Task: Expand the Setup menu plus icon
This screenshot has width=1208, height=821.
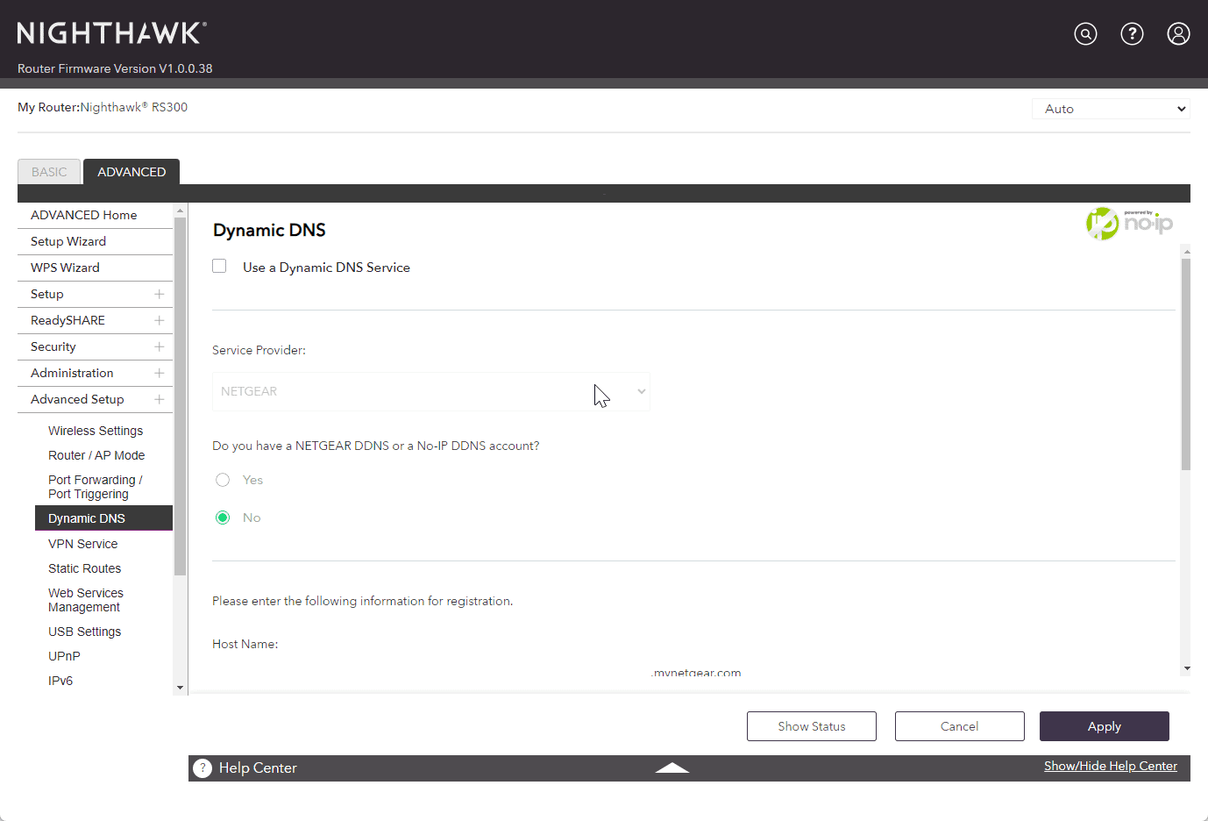Action: pyautogui.click(x=159, y=295)
